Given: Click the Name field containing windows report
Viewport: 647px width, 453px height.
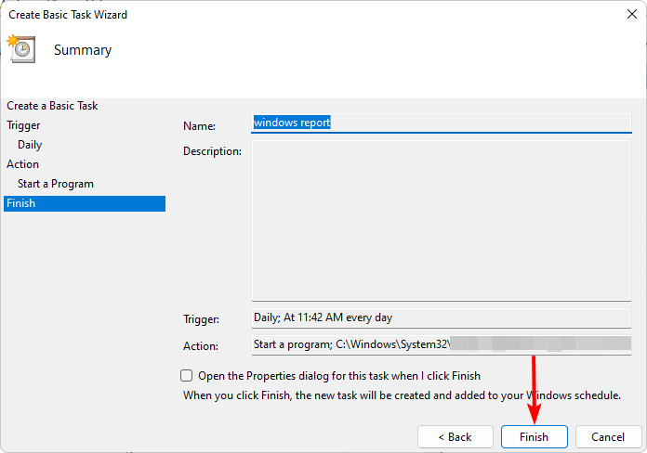Looking at the screenshot, I should (x=441, y=123).
